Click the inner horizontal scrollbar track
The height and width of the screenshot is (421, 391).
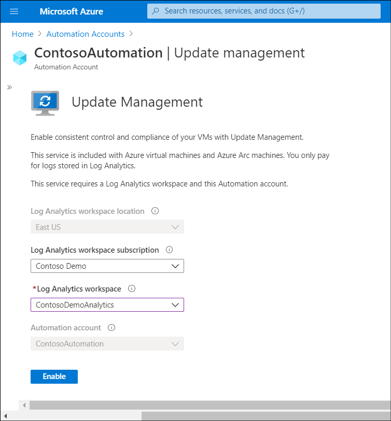(210, 405)
